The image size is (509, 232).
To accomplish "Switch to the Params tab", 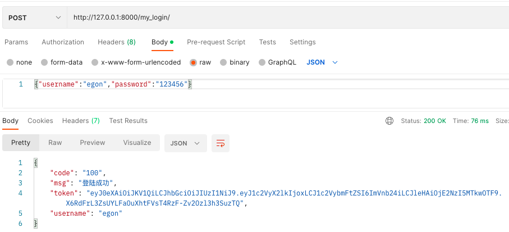I will 16,42.
